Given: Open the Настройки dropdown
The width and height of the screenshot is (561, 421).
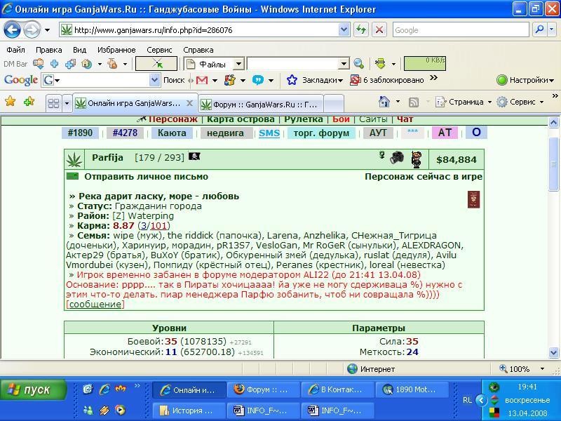Looking at the screenshot, I should (551, 80).
